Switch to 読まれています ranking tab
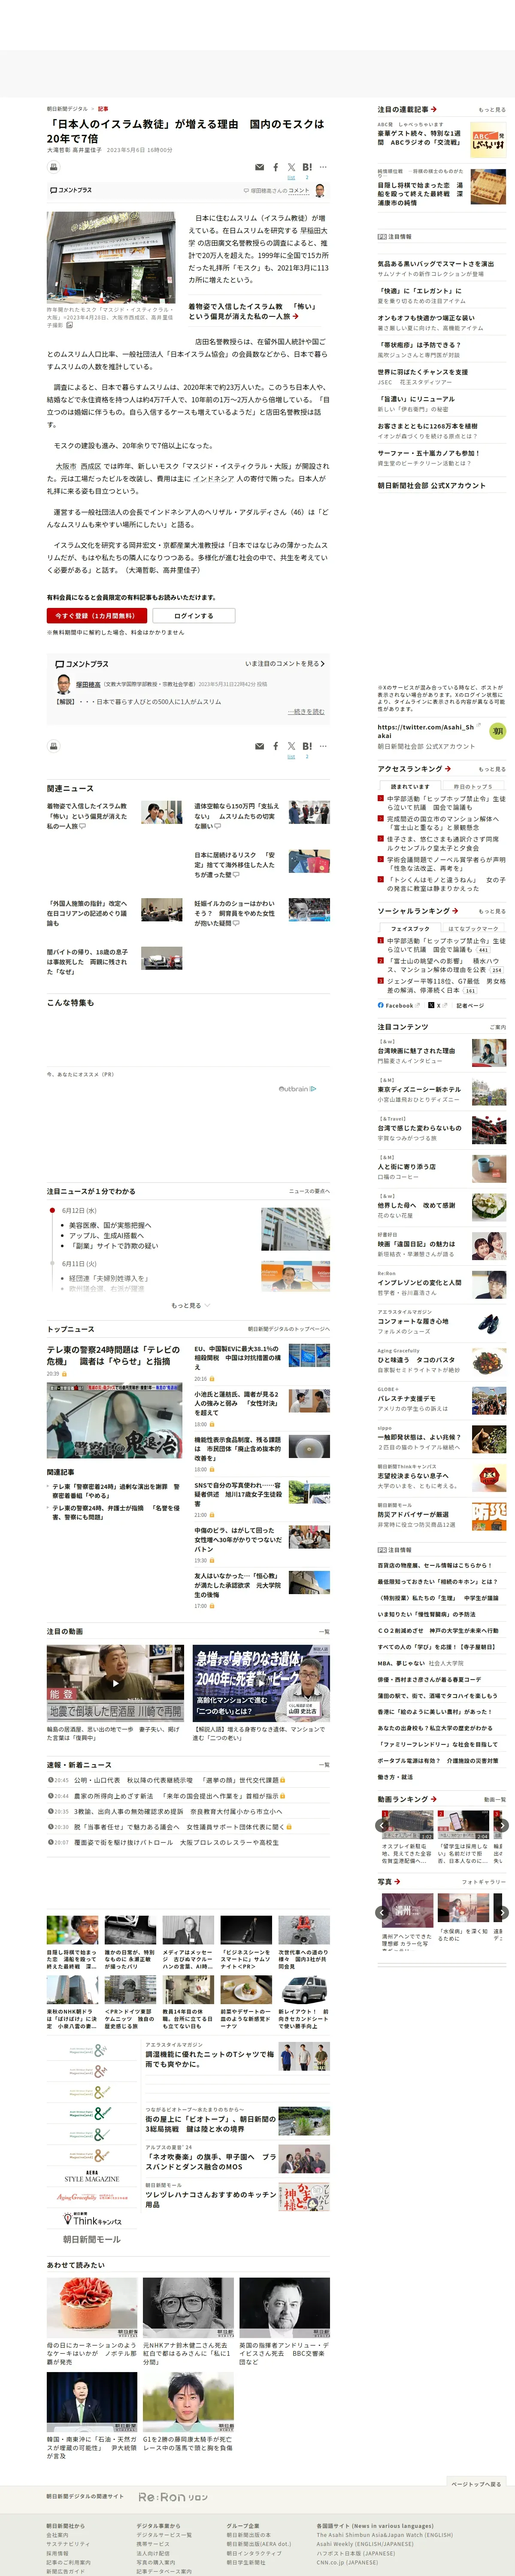The image size is (515, 2576). pos(410,786)
